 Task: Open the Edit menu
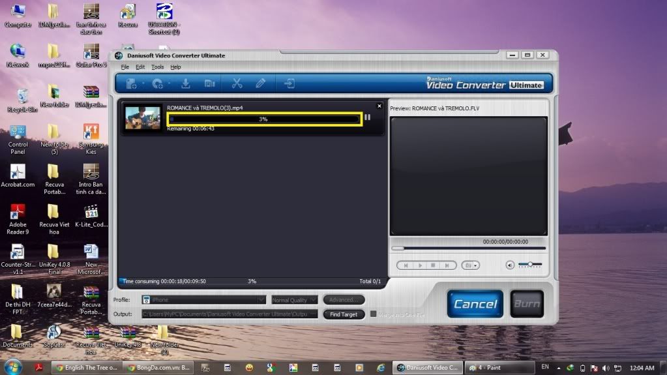click(x=140, y=67)
